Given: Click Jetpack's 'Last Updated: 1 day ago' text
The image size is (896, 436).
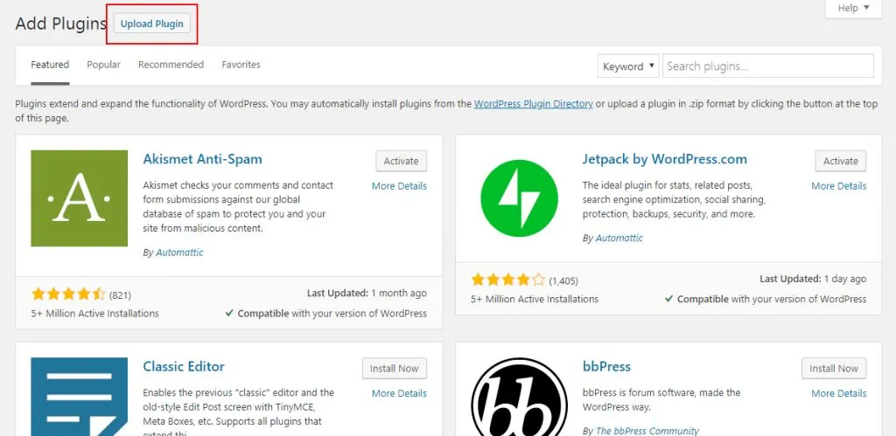Looking at the screenshot, I should (813, 279).
